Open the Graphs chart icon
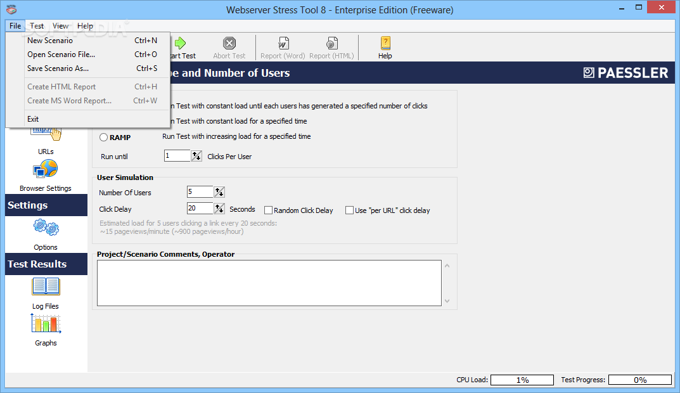The width and height of the screenshot is (680, 393). pos(46,323)
